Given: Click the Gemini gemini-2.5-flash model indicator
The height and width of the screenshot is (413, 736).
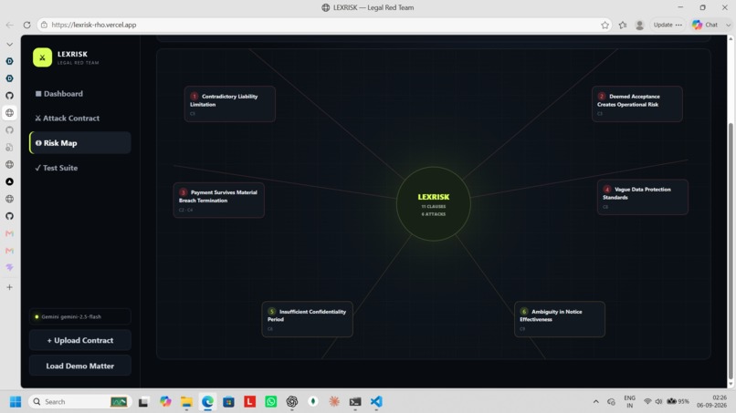Looking at the screenshot, I should [79, 316].
